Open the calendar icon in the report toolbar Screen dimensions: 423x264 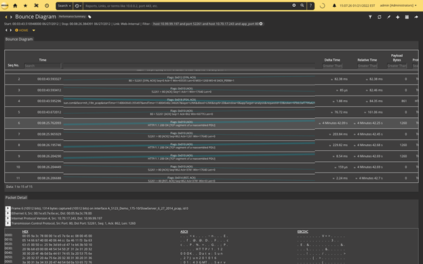point(407,17)
